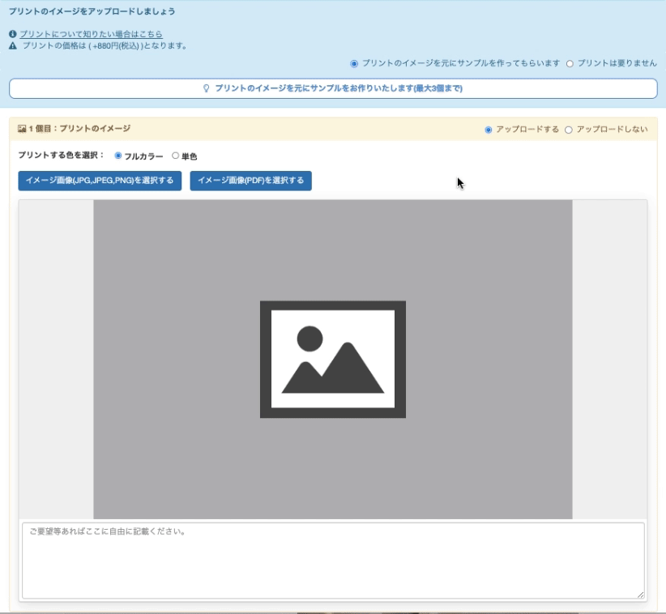Click the picture icon next to '1個目：プリントのイメージ'

click(22, 129)
